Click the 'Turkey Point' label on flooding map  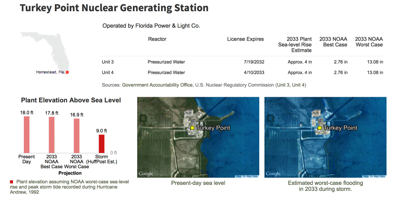[x=341, y=128]
